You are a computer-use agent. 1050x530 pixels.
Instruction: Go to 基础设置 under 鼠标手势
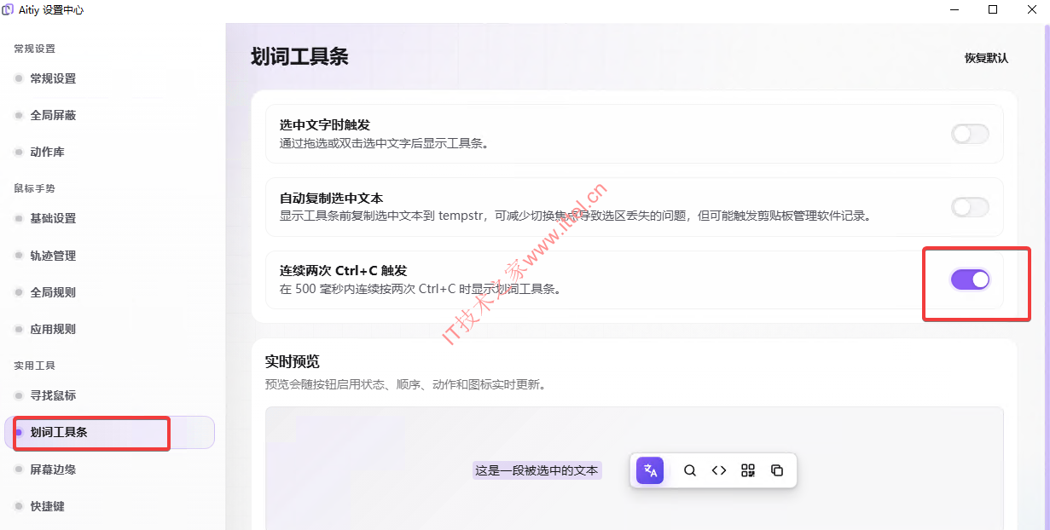pyautogui.click(x=109, y=218)
